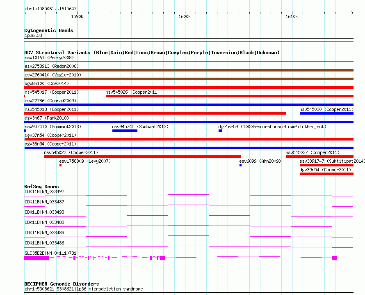365x295 pixels.
Task: Click the Cytogenetic Bands track title
Action: click(x=48, y=30)
